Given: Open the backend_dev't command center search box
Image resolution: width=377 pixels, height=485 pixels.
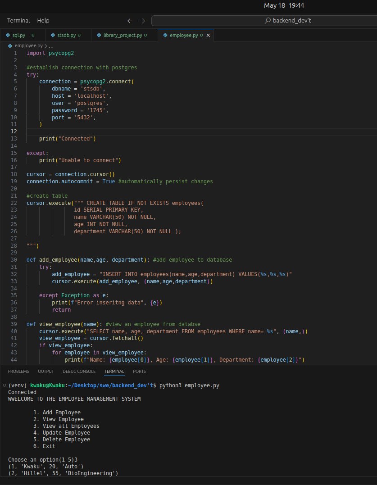Looking at the screenshot, I should click(264, 21).
